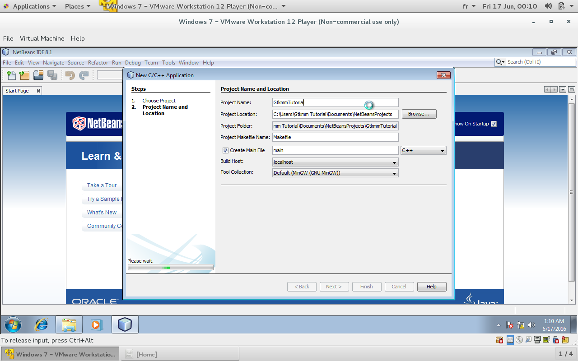Image resolution: width=578 pixels, height=361 pixels.
Task: Uncheck the Create Main File checkbox
Action: click(225, 150)
